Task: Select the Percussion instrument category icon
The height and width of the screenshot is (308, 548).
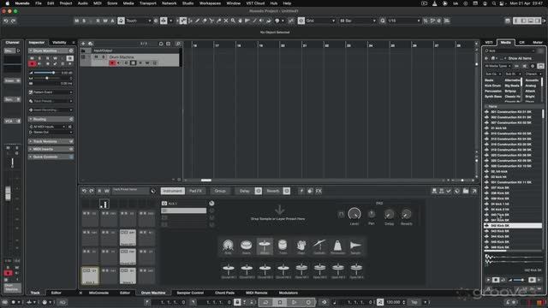Action: [337, 246]
